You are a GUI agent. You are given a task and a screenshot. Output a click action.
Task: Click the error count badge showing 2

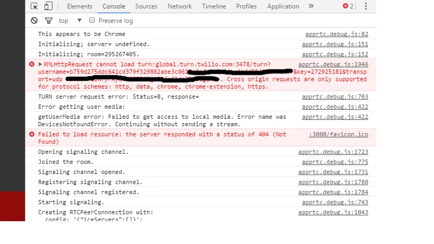(x=348, y=6)
